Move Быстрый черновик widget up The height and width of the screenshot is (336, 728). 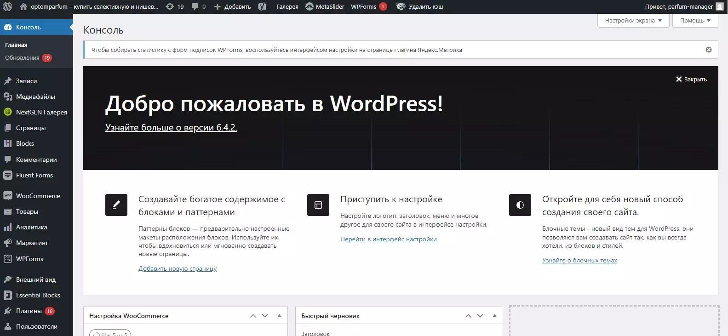pos(468,316)
